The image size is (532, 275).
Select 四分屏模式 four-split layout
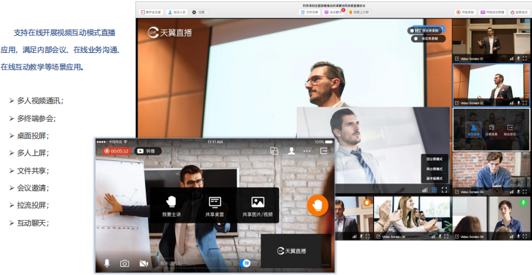tap(434, 158)
